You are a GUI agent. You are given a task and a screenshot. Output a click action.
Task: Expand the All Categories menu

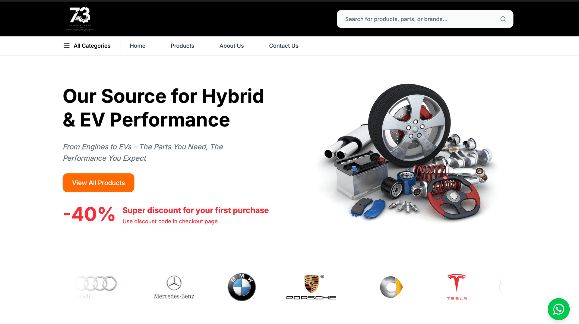point(87,46)
